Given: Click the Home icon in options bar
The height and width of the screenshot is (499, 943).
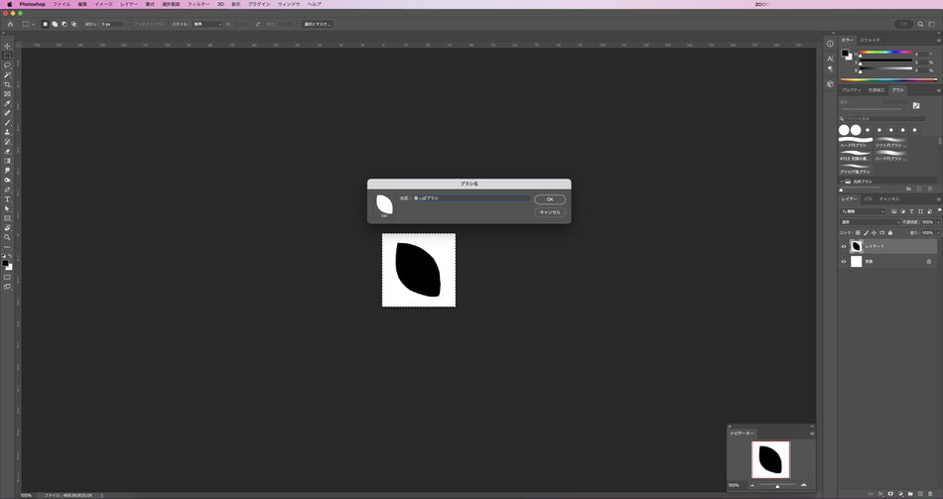Looking at the screenshot, I should click(10, 24).
